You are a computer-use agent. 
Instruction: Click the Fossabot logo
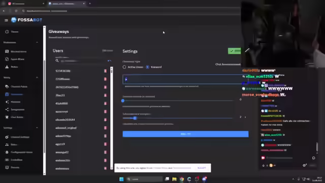click(27, 20)
